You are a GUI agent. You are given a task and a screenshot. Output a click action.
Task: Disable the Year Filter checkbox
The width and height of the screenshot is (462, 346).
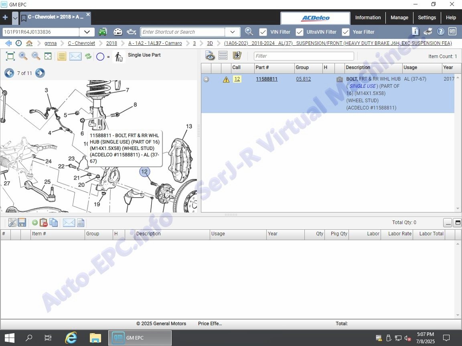pyautogui.click(x=345, y=32)
